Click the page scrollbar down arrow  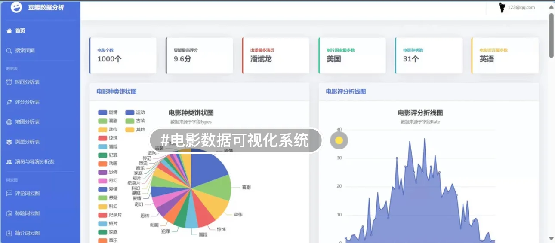(551, 238)
